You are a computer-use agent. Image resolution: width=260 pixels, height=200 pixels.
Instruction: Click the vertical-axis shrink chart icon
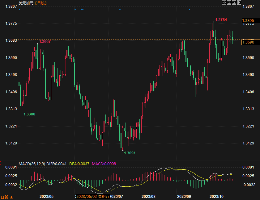click(229, 2)
